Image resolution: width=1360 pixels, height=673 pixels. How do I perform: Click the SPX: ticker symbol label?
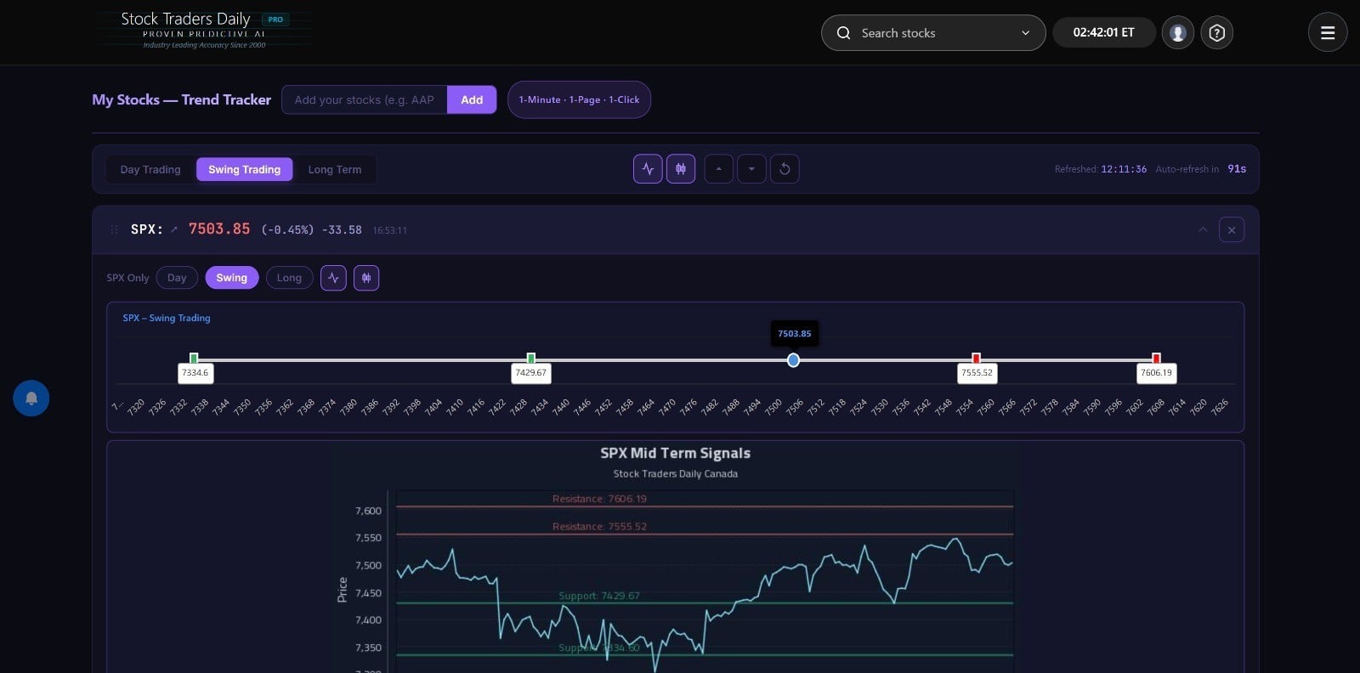pyautogui.click(x=146, y=229)
